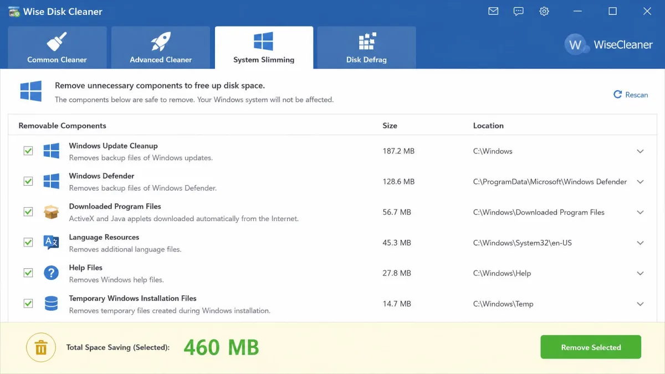
Task: Click the 27.8 MB size value
Action: tap(397, 273)
